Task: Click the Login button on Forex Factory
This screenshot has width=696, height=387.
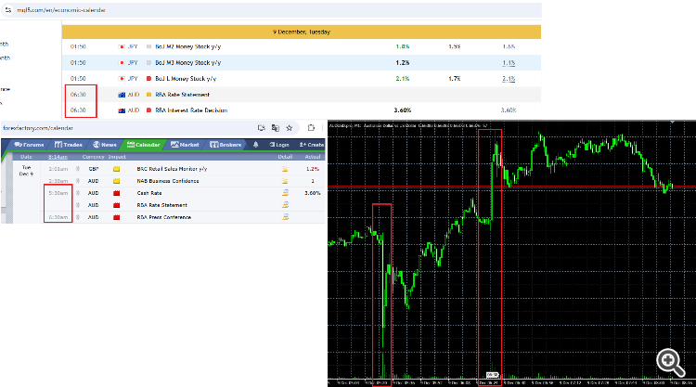Action: click(x=279, y=145)
